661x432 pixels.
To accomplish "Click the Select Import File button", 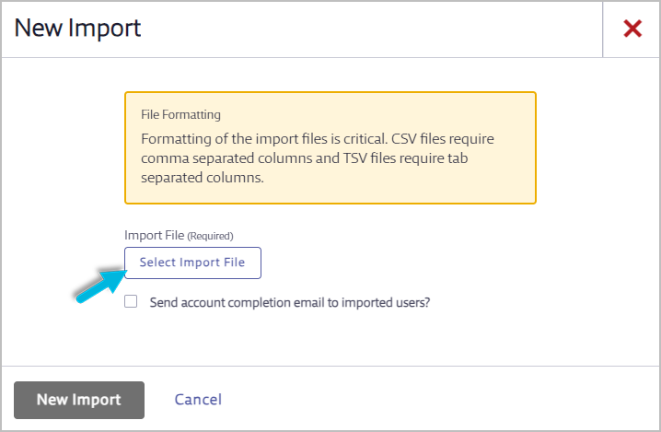I will tap(192, 263).
